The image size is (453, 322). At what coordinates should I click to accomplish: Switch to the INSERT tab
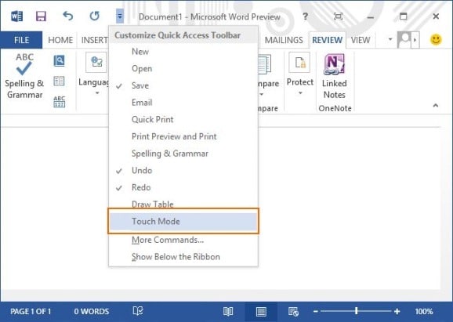[94, 40]
